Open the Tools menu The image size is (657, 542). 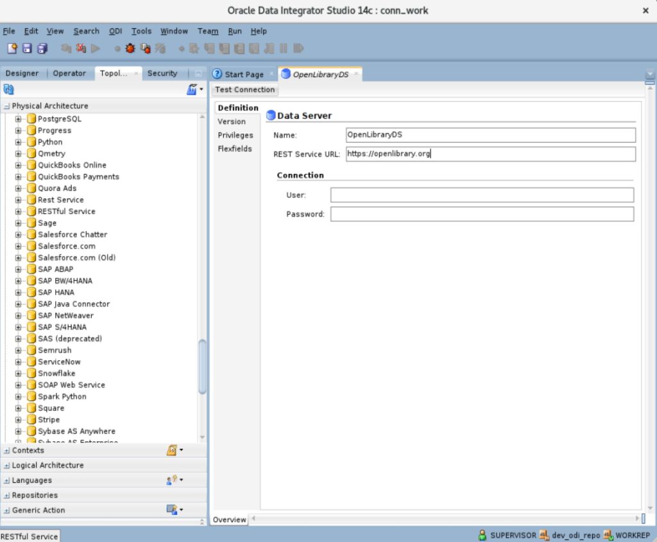141,31
